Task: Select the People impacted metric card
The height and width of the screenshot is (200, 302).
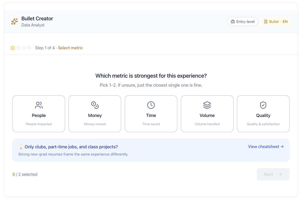Action: [39, 114]
